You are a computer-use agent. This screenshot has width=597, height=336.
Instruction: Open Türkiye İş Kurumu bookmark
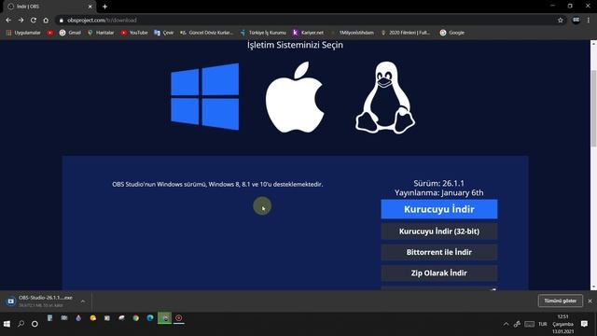click(x=263, y=33)
